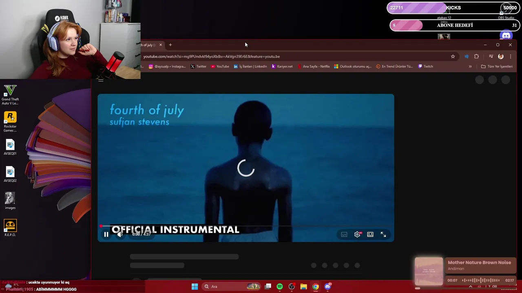Click the Brown Noise album art
This screenshot has width=522, height=293.
pos(429,271)
